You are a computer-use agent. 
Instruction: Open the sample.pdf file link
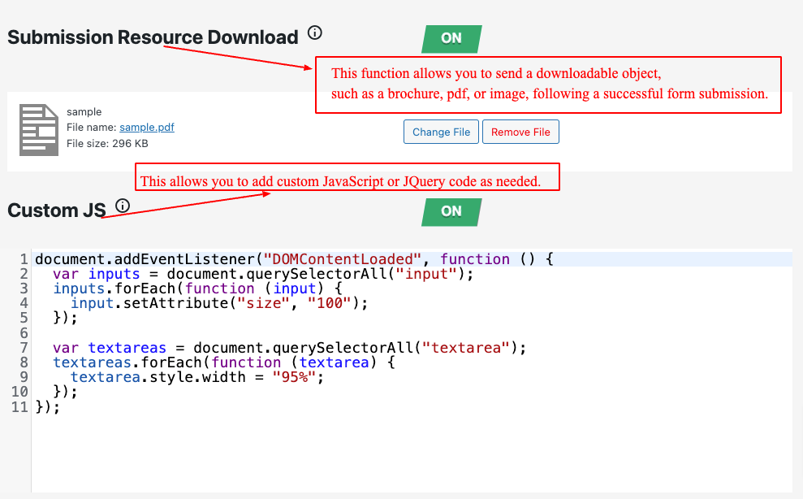[147, 127]
